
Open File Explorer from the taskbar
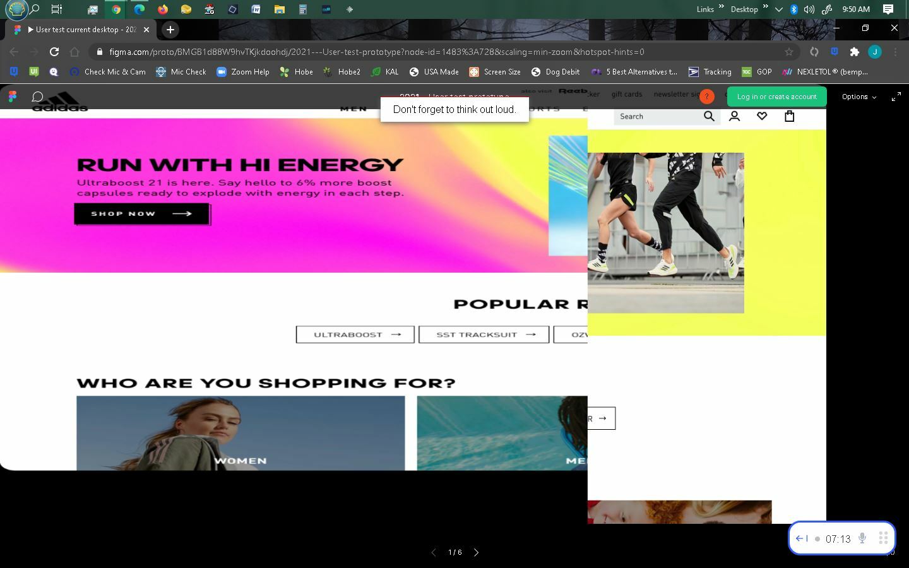279,9
